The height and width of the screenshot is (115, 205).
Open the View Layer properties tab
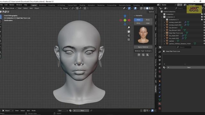pos(160,64)
